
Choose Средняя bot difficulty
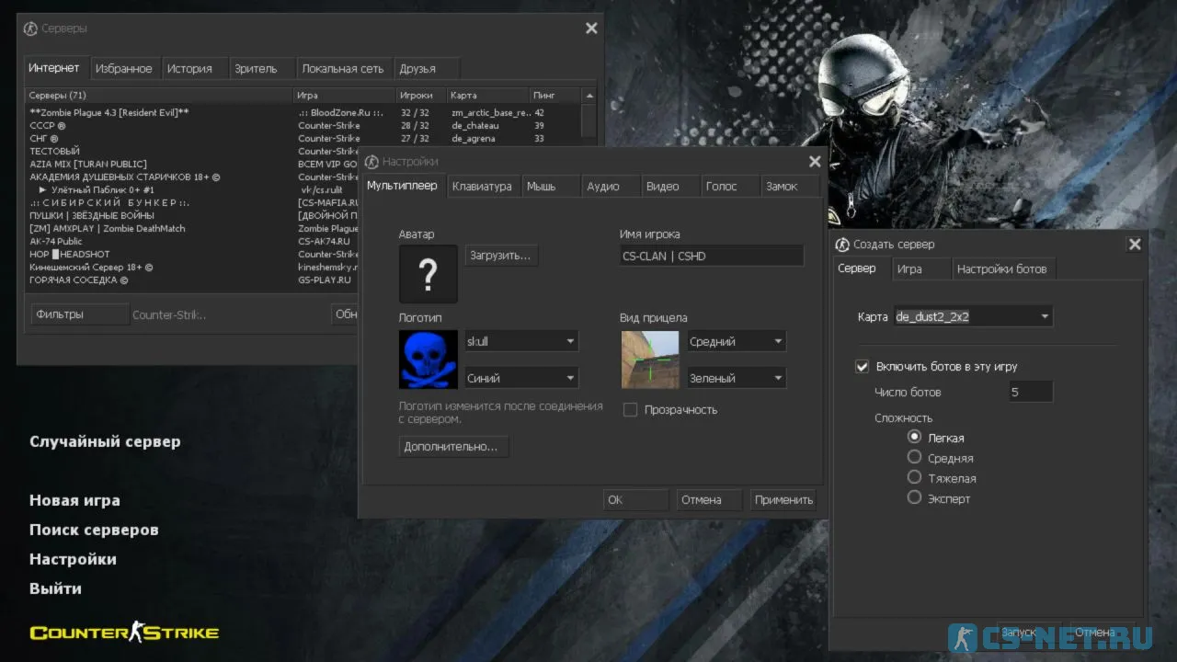(914, 457)
